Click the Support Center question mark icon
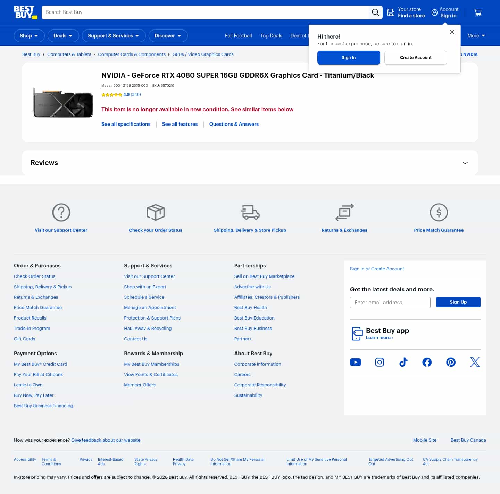 (x=61, y=212)
